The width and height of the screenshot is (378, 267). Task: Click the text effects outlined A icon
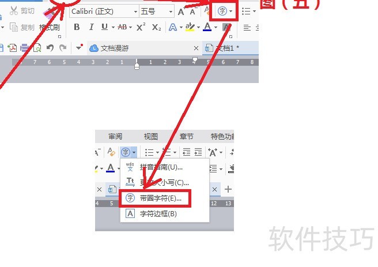(173, 27)
